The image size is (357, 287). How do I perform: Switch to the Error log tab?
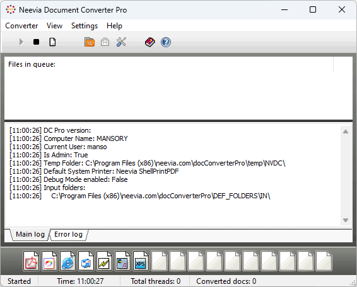pyautogui.click(x=68, y=234)
